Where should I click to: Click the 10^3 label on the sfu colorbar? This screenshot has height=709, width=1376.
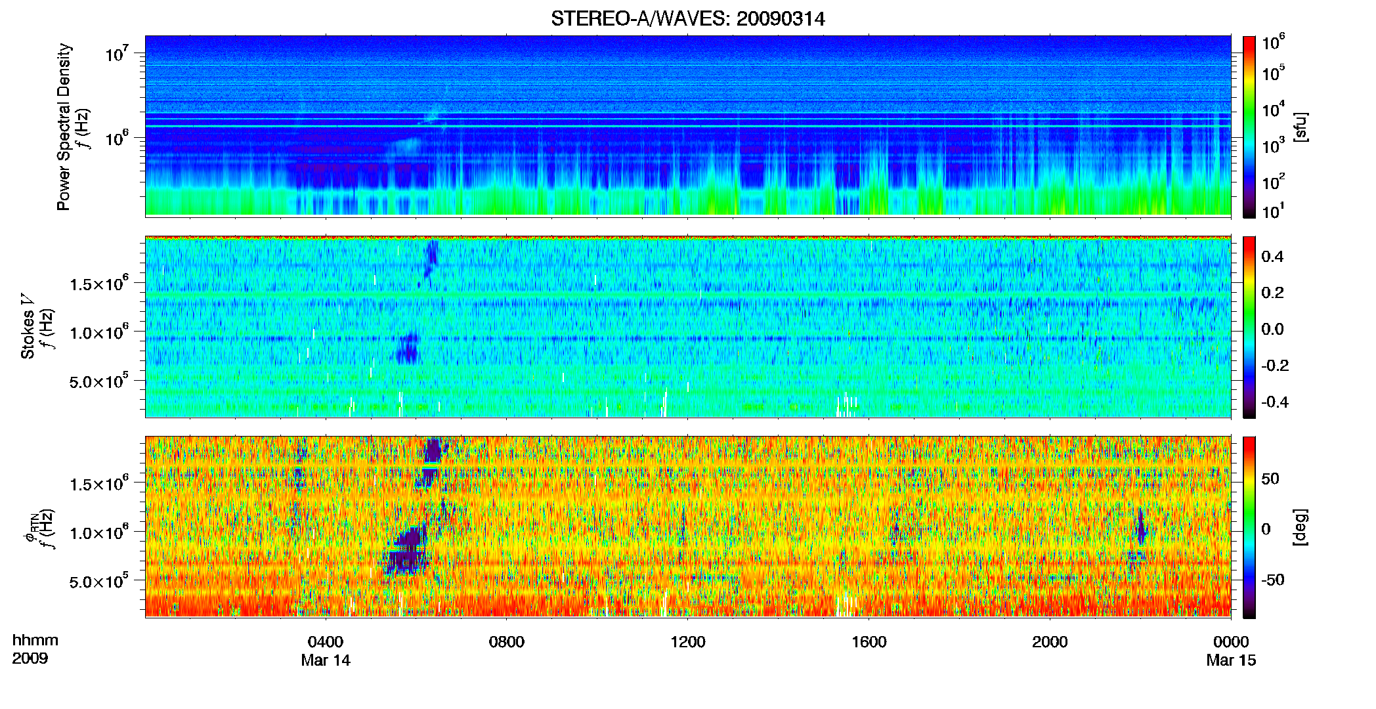(x=1274, y=145)
